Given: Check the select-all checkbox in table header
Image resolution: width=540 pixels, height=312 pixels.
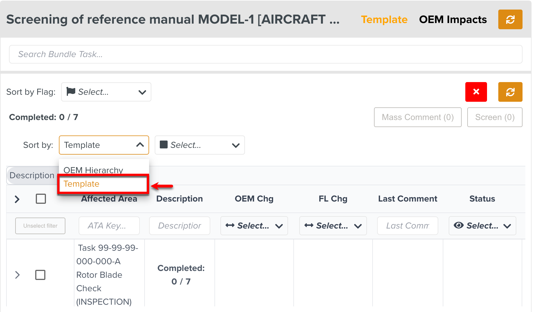Looking at the screenshot, I should coord(41,199).
